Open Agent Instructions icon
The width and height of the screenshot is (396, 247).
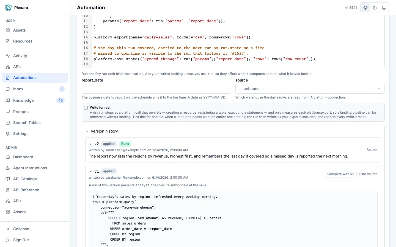click(x=8, y=168)
